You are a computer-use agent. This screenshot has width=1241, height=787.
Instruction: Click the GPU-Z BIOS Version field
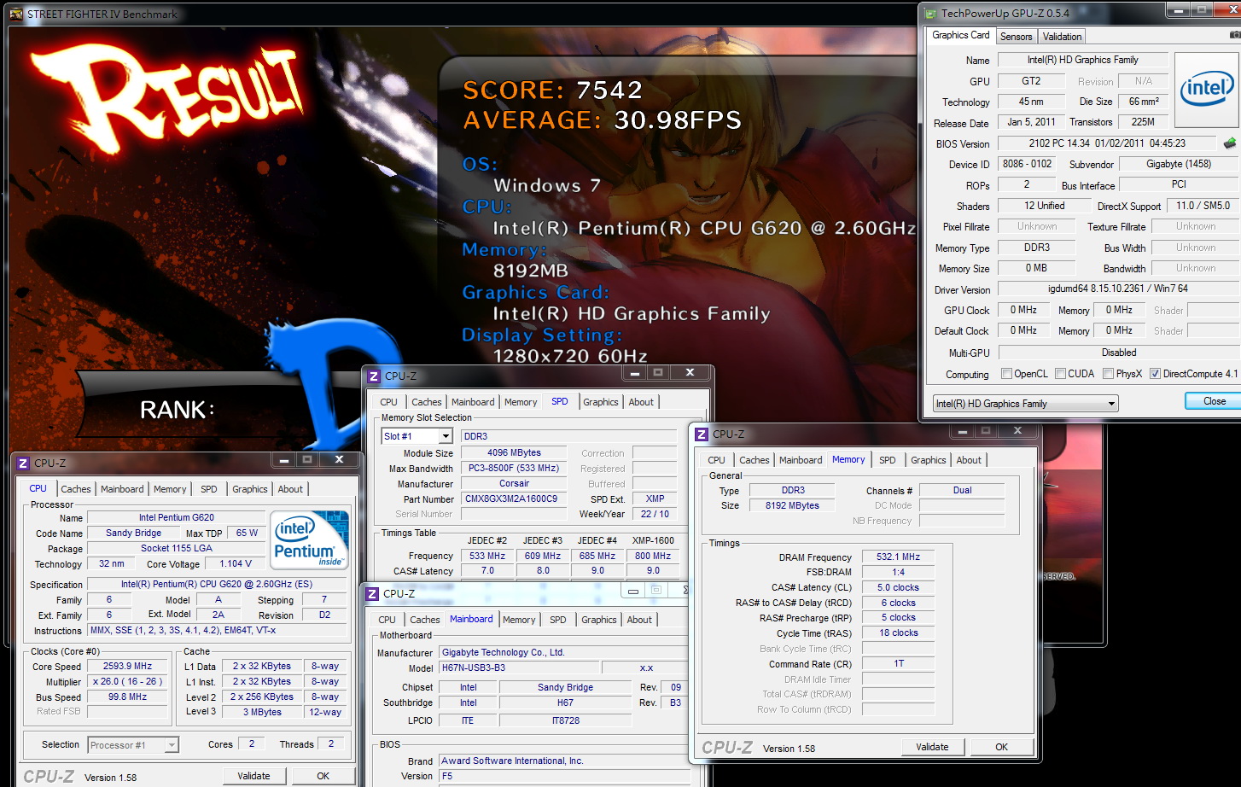coord(1108,143)
